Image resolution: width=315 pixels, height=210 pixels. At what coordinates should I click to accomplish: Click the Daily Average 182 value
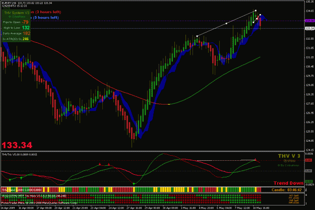click(x=27, y=33)
